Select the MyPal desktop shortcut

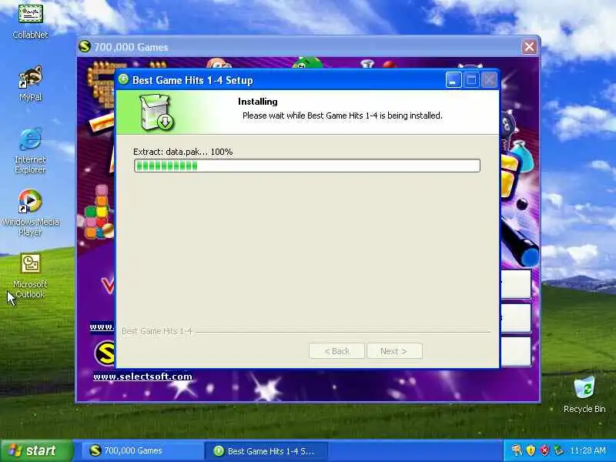click(30, 83)
